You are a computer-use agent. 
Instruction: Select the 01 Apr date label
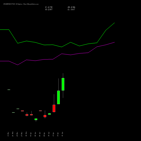point(31,134)
